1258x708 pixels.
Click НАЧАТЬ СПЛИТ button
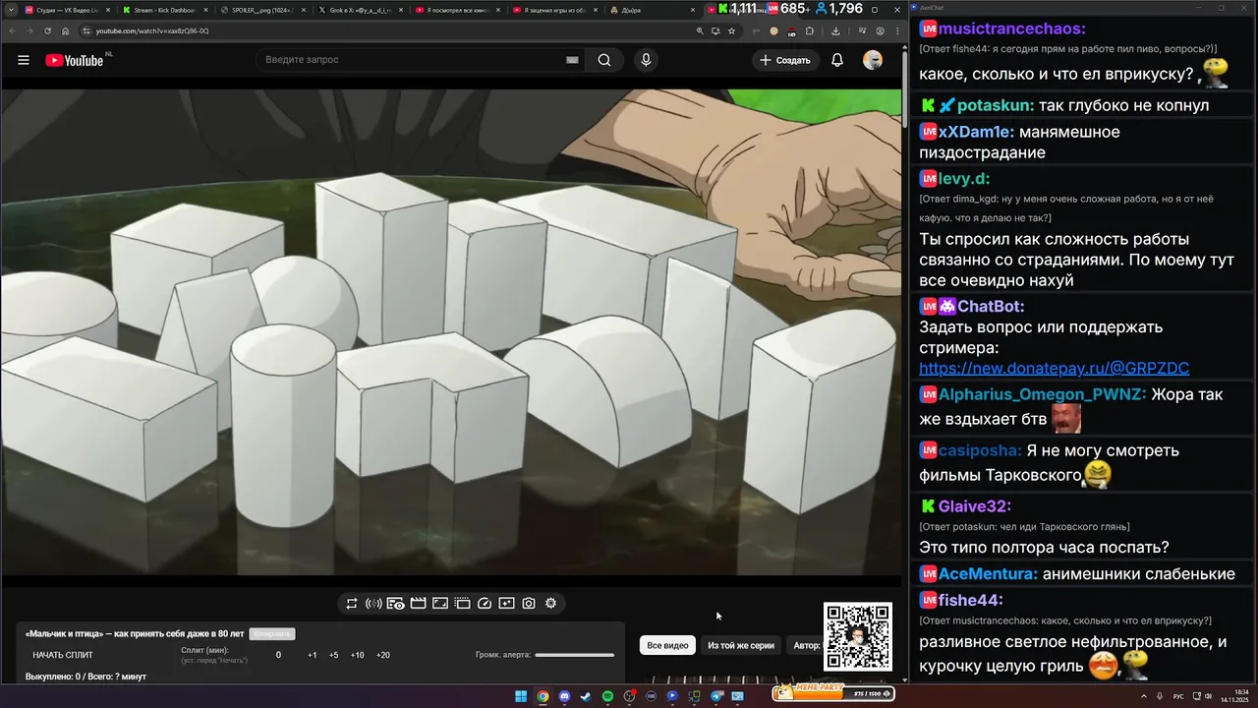coord(63,655)
